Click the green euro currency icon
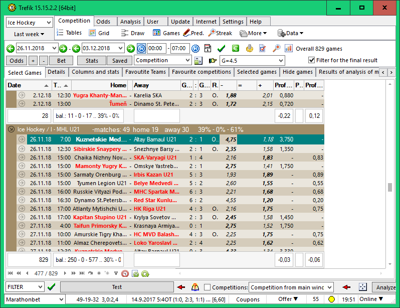 click(x=236, y=49)
